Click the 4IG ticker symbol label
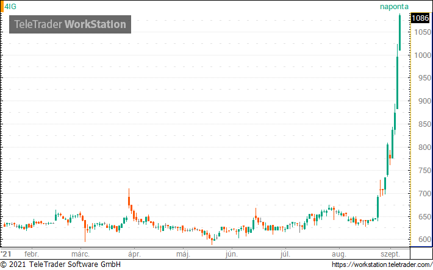This screenshot has height=270, width=433. tap(10, 6)
